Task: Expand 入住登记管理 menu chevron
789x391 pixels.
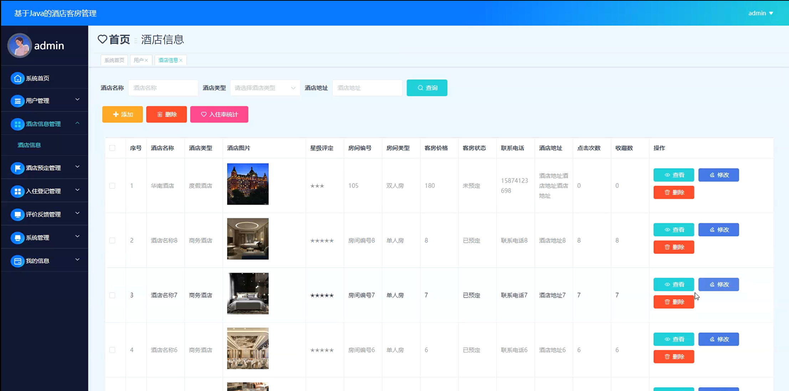Action: click(77, 190)
